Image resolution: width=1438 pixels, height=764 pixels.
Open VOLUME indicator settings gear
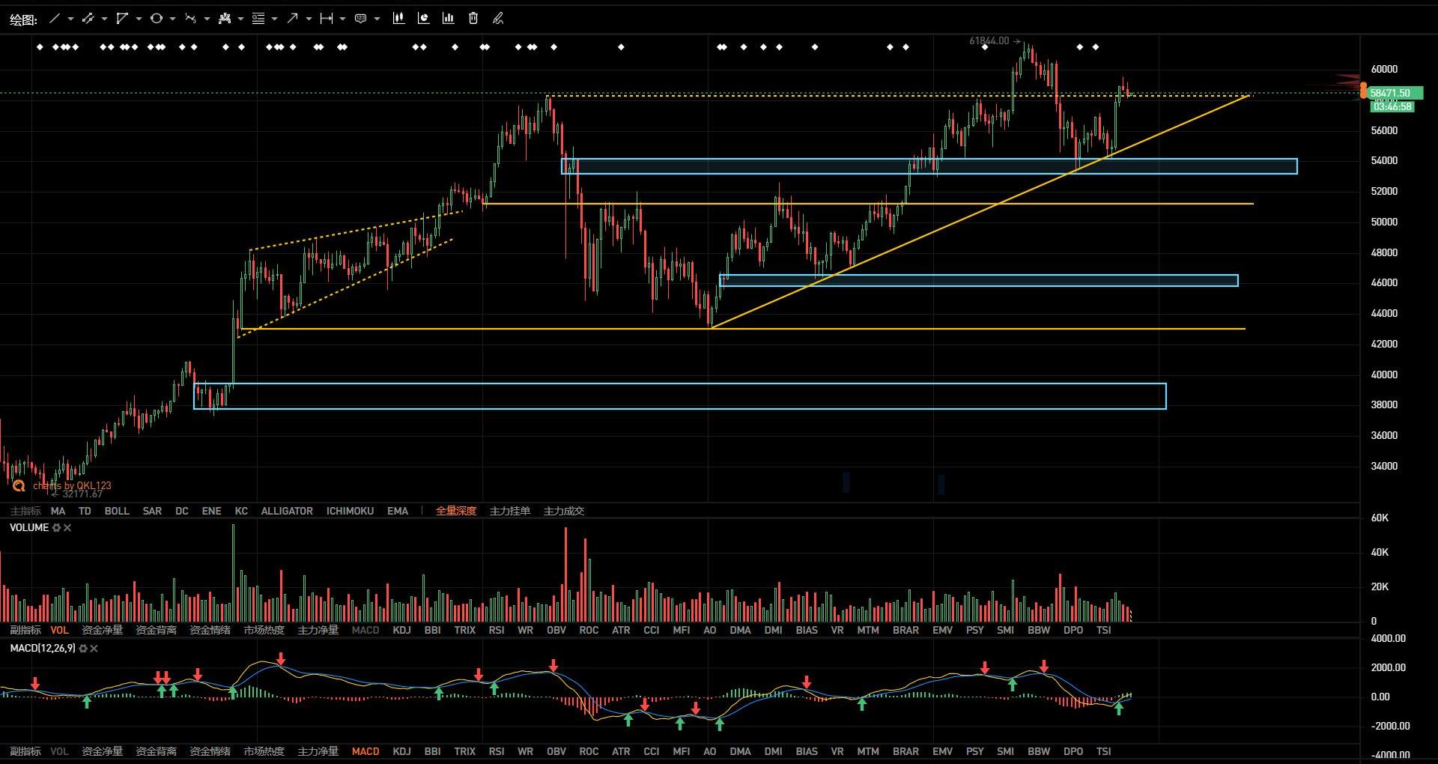point(56,528)
